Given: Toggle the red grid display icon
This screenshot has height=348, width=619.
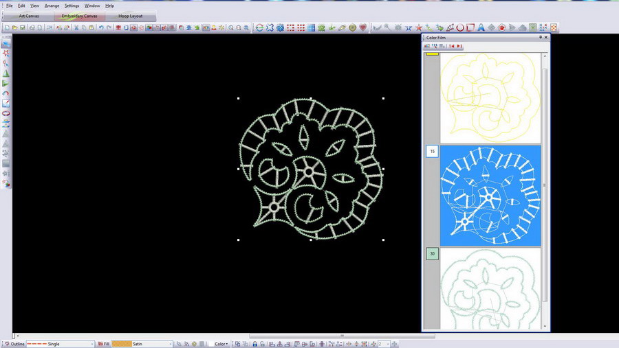Looking at the screenshot, I should (x=118, y=27).
